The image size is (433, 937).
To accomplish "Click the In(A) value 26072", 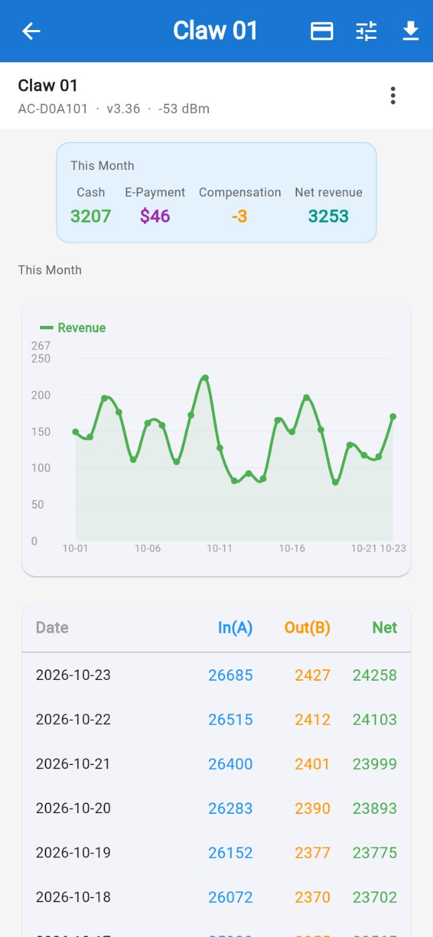I will pos(230,897).
